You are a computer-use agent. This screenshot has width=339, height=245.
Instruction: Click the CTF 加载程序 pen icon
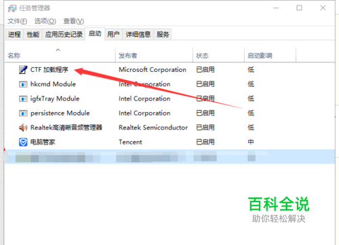tap(23, 70)
